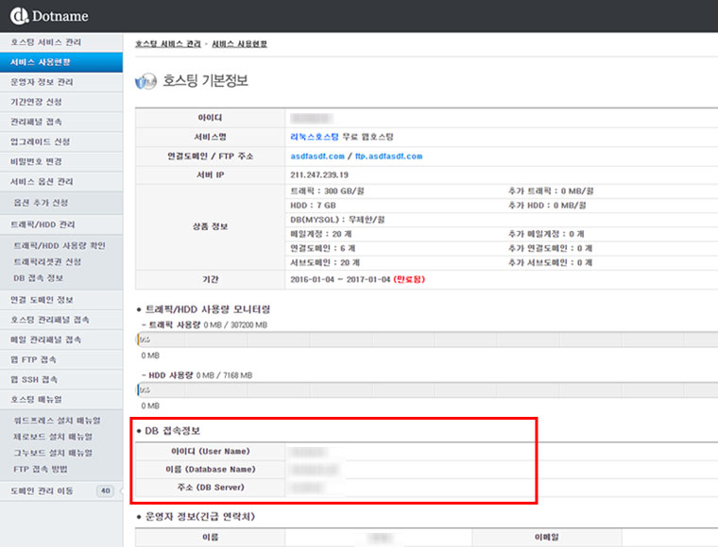Screen dimensions: 718x547
Task: Expand the 트래픽/HDD 관리 section
Action: coord(43,225)
